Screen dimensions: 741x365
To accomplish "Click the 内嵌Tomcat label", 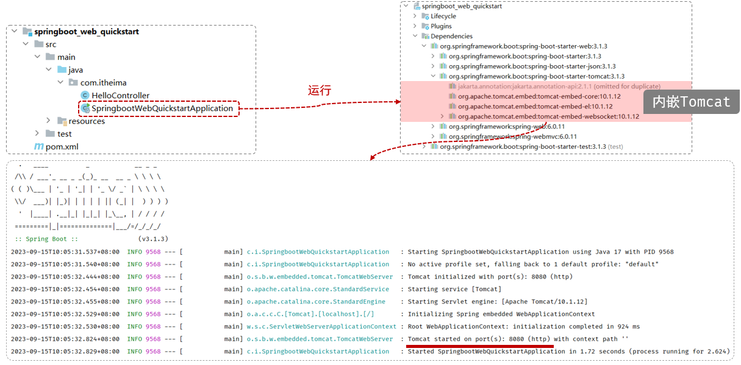I will coord(691,102).
